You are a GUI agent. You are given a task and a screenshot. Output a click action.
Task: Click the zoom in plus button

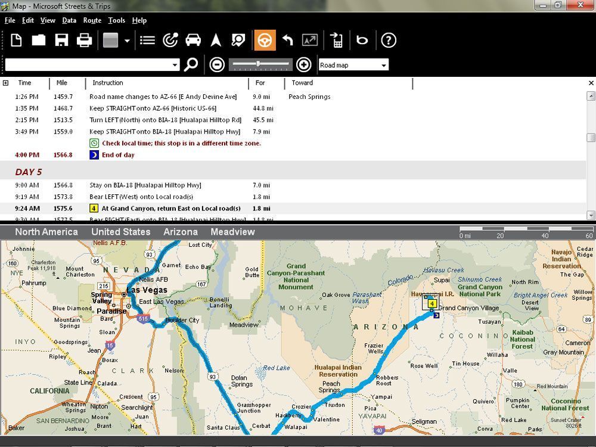(303, 65)
